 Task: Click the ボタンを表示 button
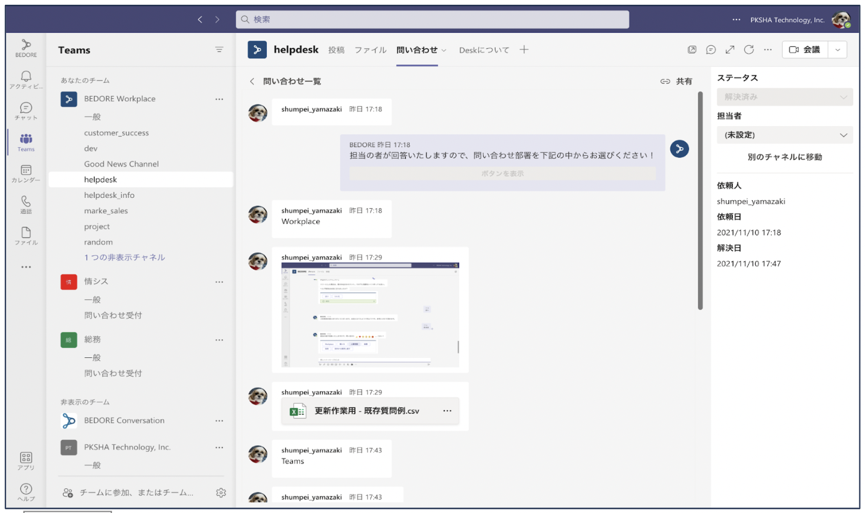pos(502,174)
